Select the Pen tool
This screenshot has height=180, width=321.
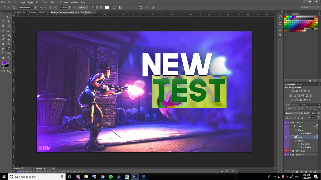click(x=3, y=48)
